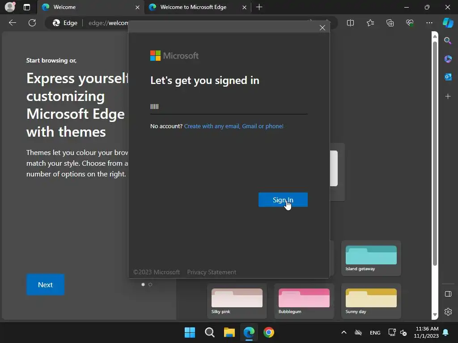
Task: Open Settings and more ellipsis
Action: (x=429, y=23)
